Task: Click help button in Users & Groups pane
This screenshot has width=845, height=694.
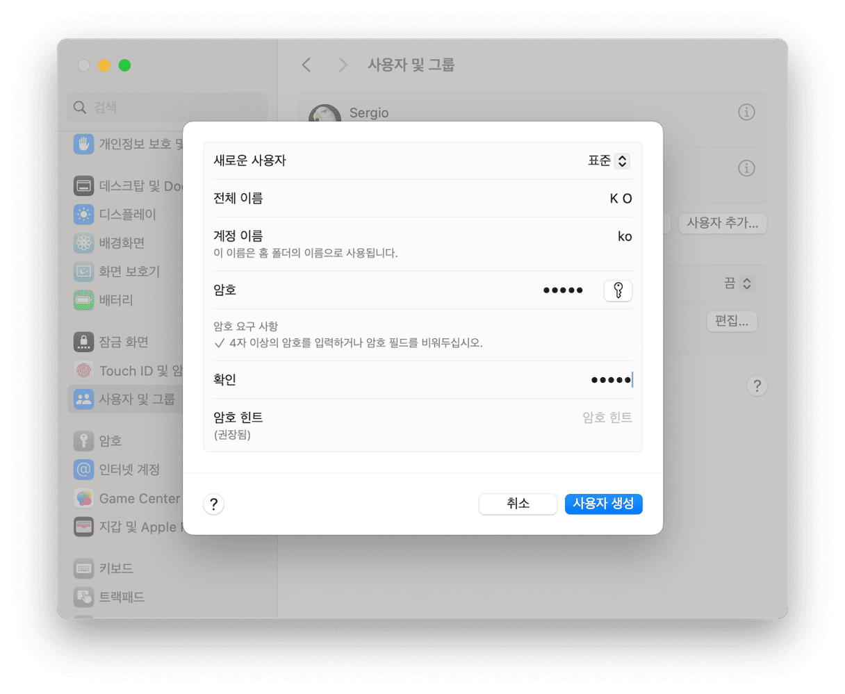Action: click(757, 386)
